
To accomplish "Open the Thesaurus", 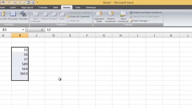I will point(13,15).
